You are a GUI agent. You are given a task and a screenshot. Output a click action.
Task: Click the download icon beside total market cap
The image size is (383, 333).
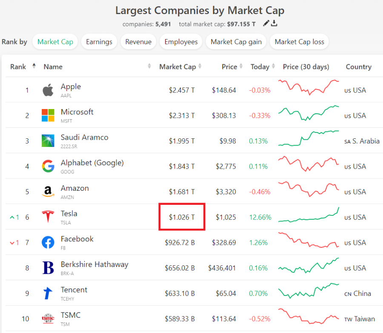[x=274, y=23]
